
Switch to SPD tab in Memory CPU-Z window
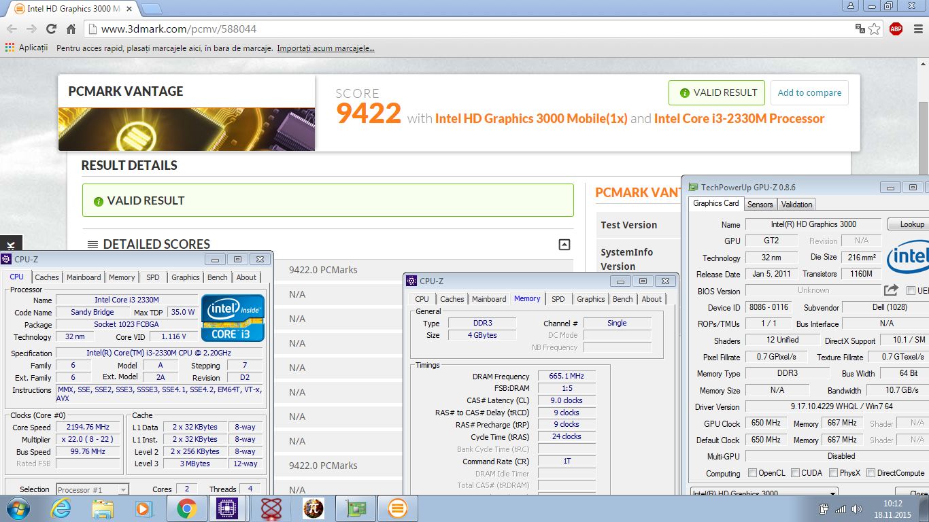click(558, 299)
